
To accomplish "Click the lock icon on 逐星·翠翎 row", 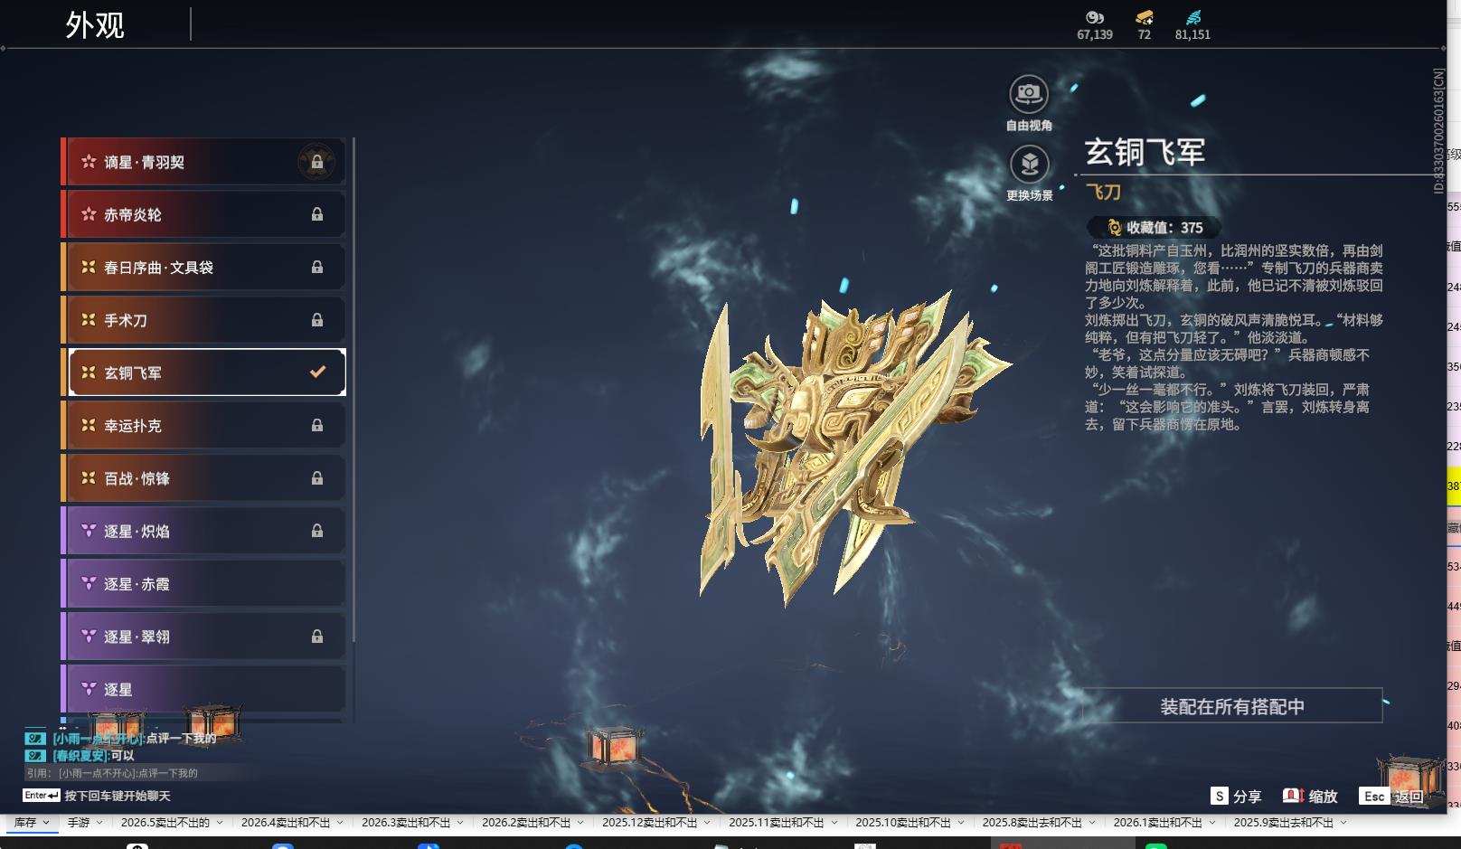I will tap(317, 637).
